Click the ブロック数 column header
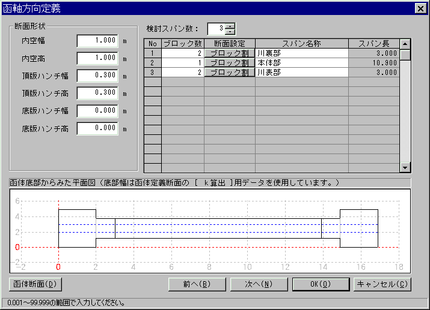430x310 pixels. point(183,43)
